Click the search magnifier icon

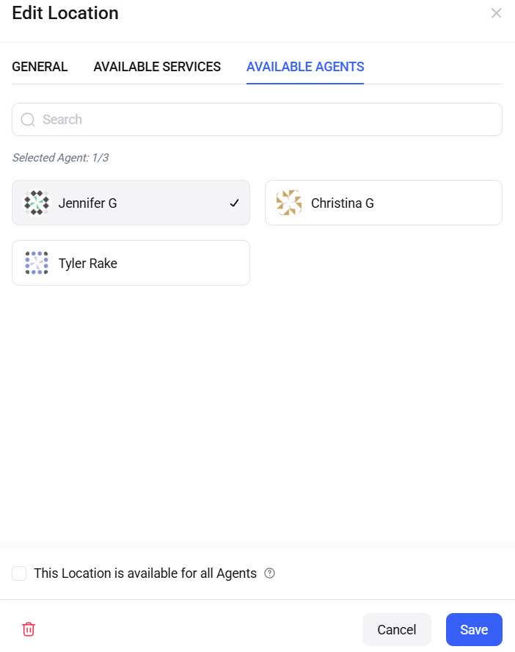coord(28,119)
